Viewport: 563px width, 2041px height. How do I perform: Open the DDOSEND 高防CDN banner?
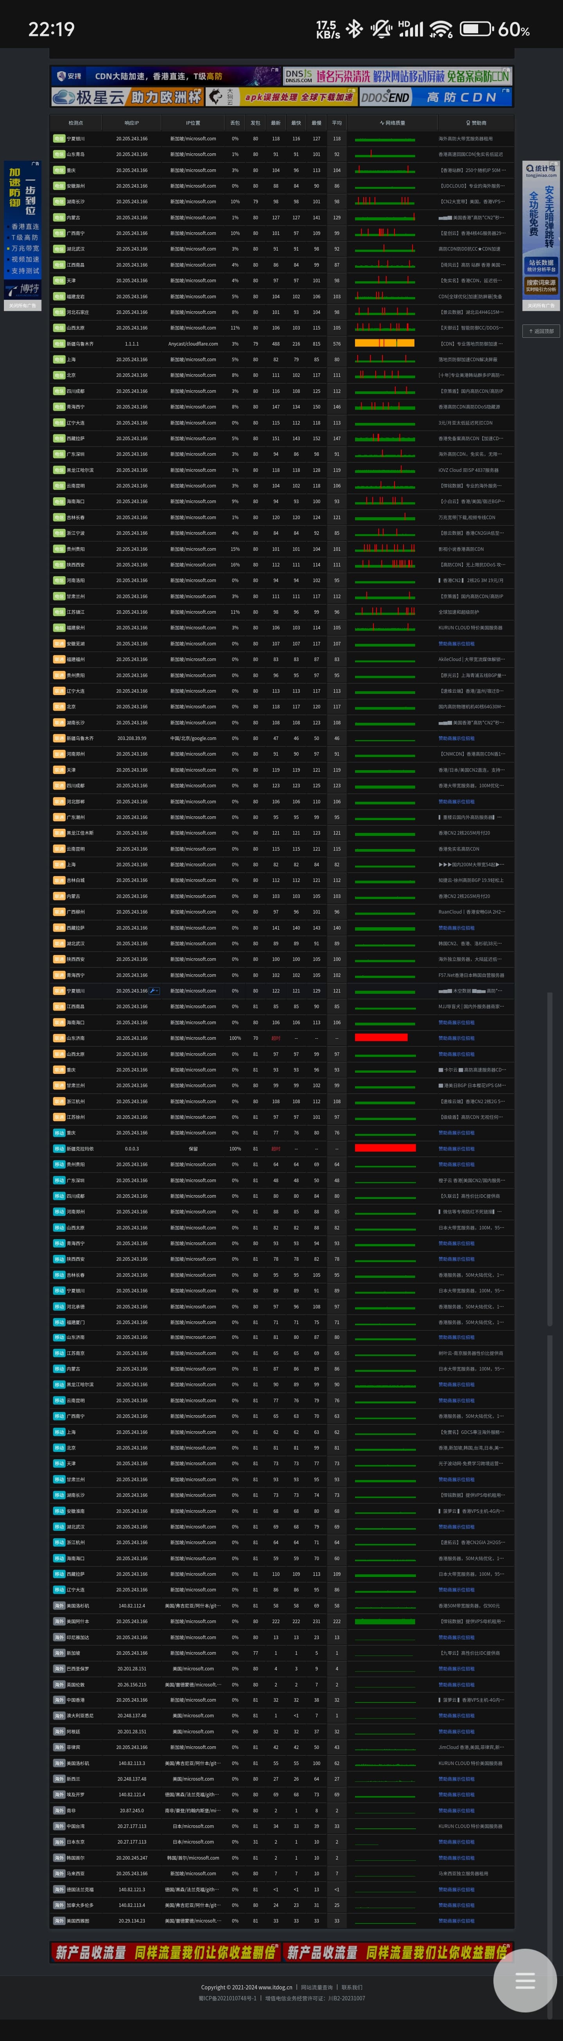coord(435,97)
